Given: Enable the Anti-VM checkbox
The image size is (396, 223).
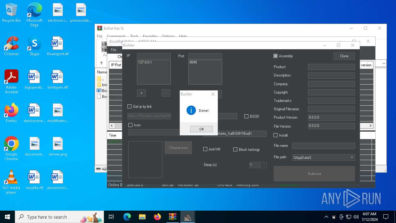Looking at the screenshot, I should [x=205, y=149].
